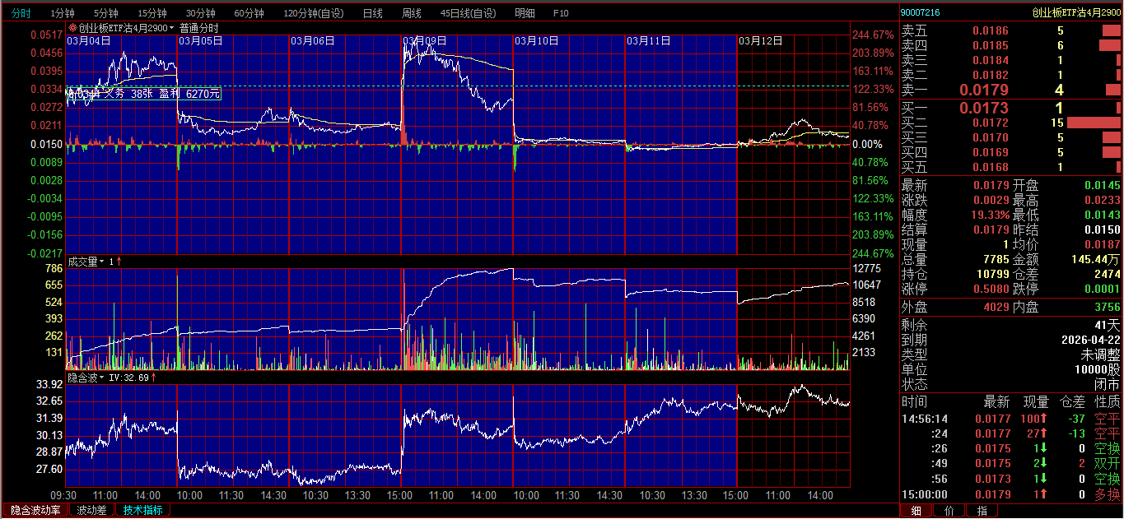Switch to the 指 index tab
The height and width of the screenshot is (519, 1124).
click(982, 511)
